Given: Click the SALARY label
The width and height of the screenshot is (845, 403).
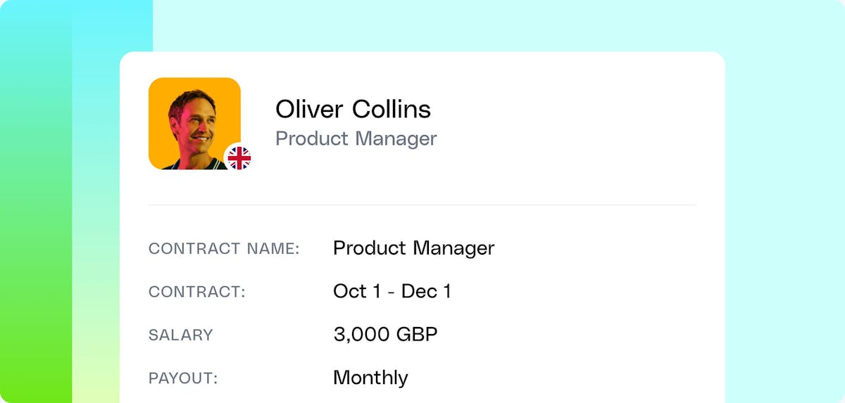Looking at the screenshot, I should pyautogui.click(x=180, y=335).
